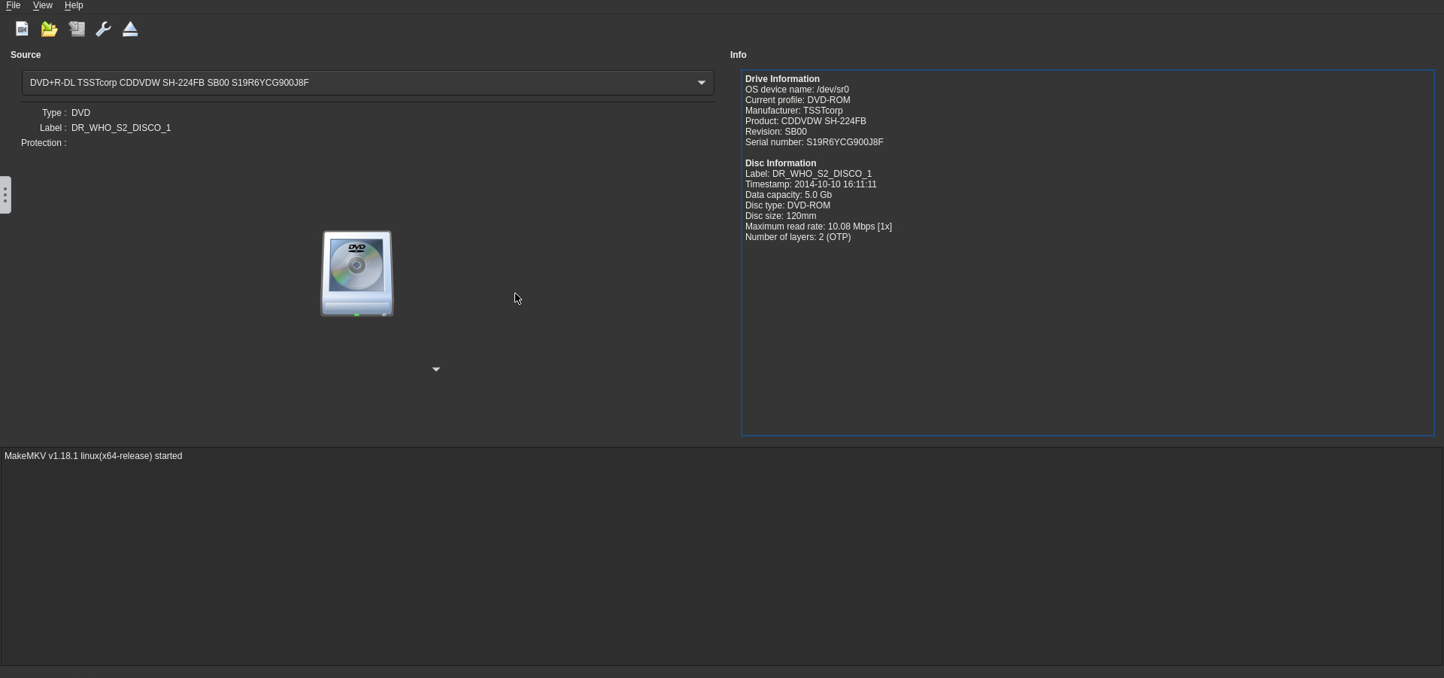Click the Backup disc toolbar icon
Screen dimensions: 1444x678
77,29
